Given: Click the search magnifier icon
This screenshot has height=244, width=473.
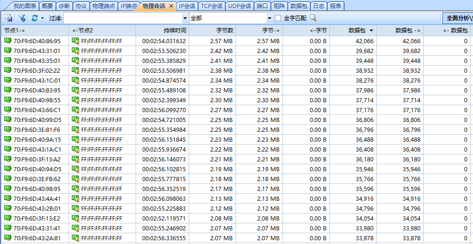Looking at the screenshot, I should pos(313,18).
